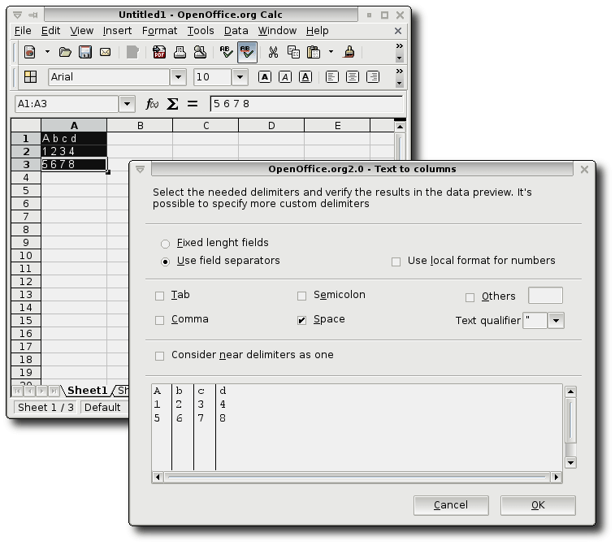Enable Consider near delimiters as one
Viewport: 615px width, 545px height.
(159, 356)
